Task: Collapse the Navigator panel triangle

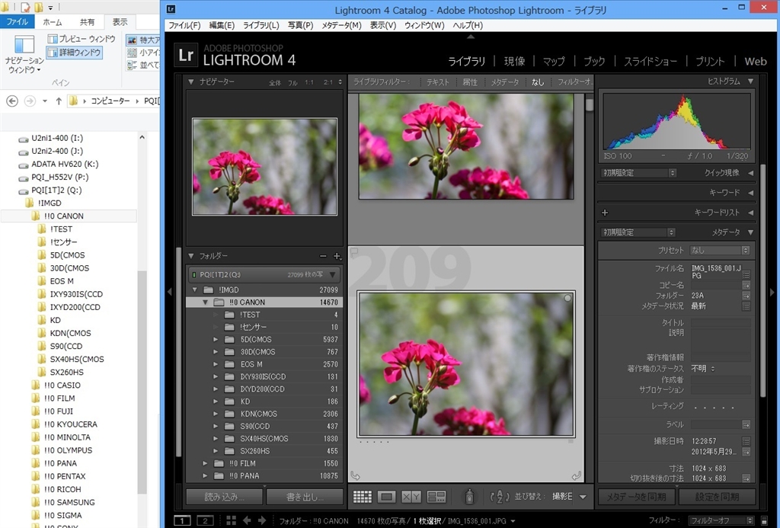Action: 191,82
